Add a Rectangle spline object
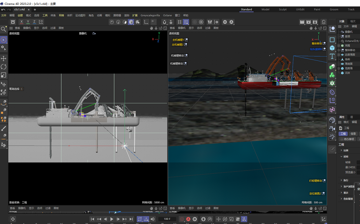The width and height of the screenshot is (360, 224). pos(332,40)
